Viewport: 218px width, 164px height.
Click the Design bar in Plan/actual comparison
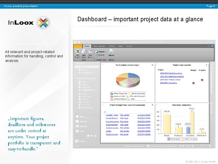point(167,124)
